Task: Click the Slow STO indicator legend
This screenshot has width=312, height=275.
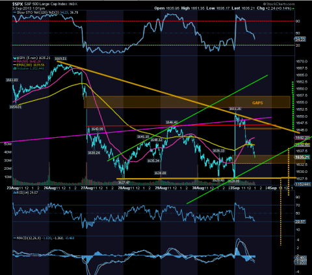Action: 45,12
